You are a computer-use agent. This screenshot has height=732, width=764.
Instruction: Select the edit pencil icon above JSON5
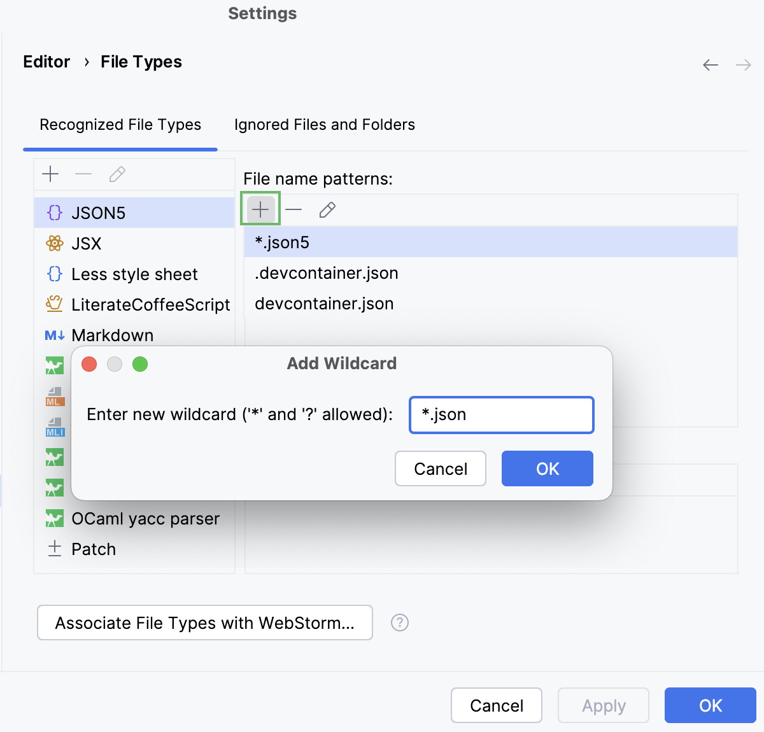[x=117, y=174]
